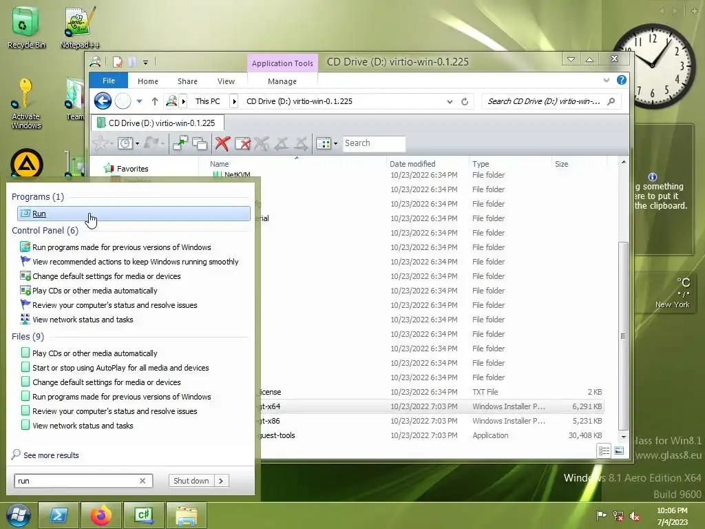705x529 pixels.
Task: Click the window with red X toolbar icon
Action: [x=242, y=143]
